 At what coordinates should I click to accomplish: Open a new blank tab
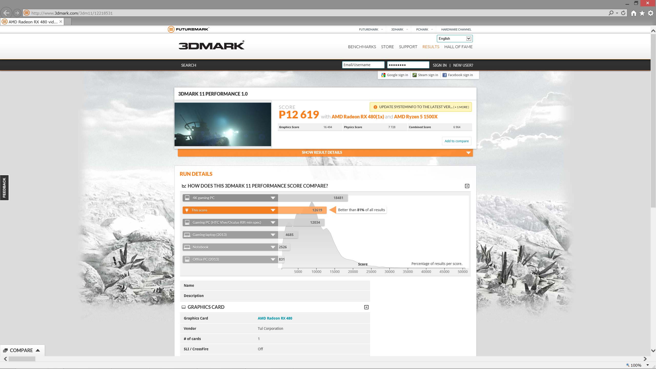pyautogui.click(x=68, y=22)
